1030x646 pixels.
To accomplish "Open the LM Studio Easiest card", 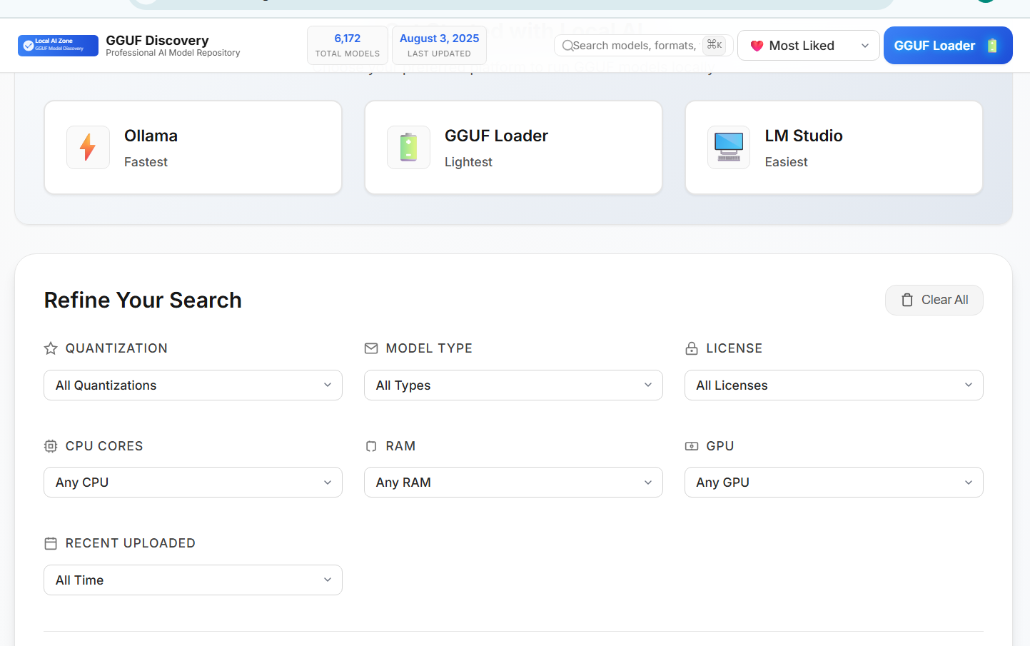I will 834,147.
